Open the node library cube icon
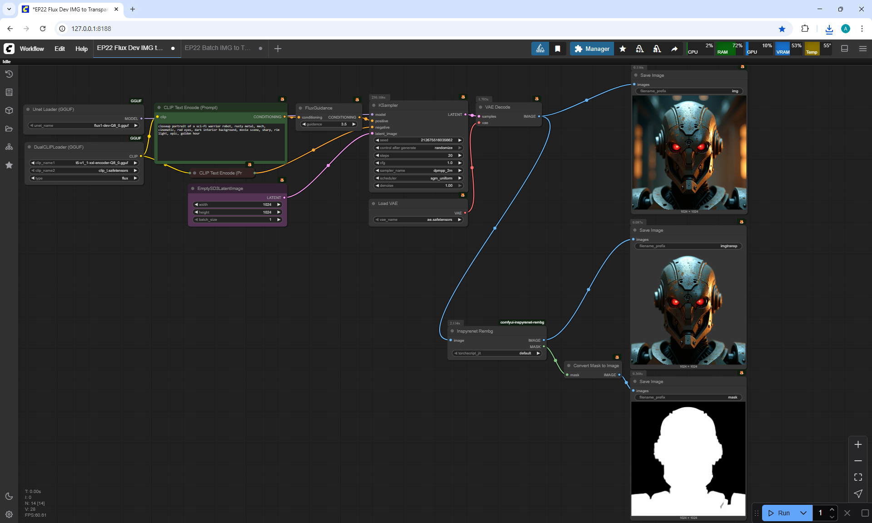This screenshot has height=523, width=872. [x=9, y=110]
